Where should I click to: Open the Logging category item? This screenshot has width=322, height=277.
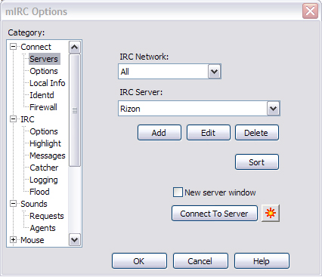coord(44,180)
